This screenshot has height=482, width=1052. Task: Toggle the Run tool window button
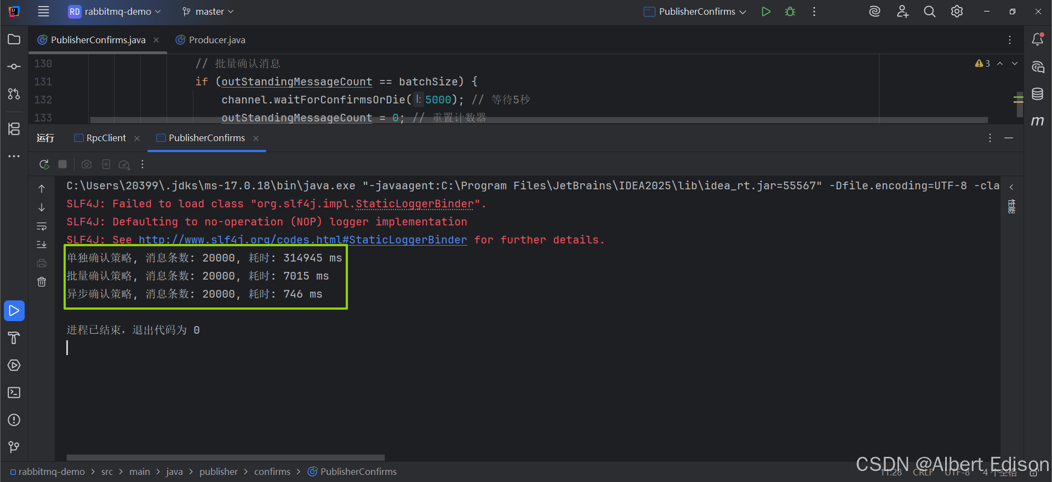[x=14, y=311]
